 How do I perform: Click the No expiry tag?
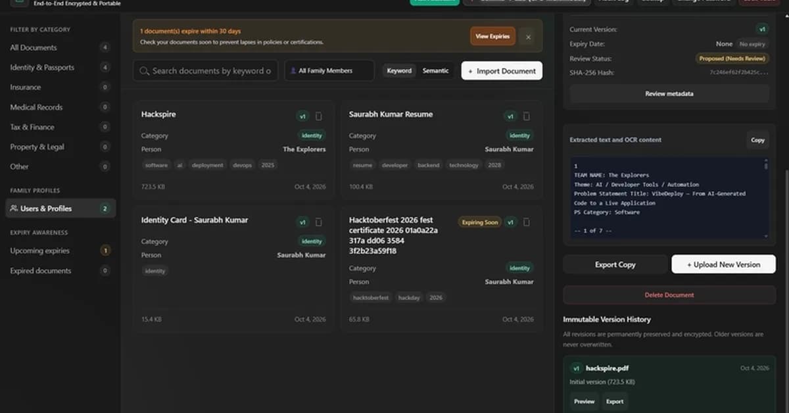pyautogui.click(x=752, y=44)
